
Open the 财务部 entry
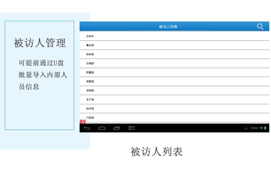pos(90,54)
